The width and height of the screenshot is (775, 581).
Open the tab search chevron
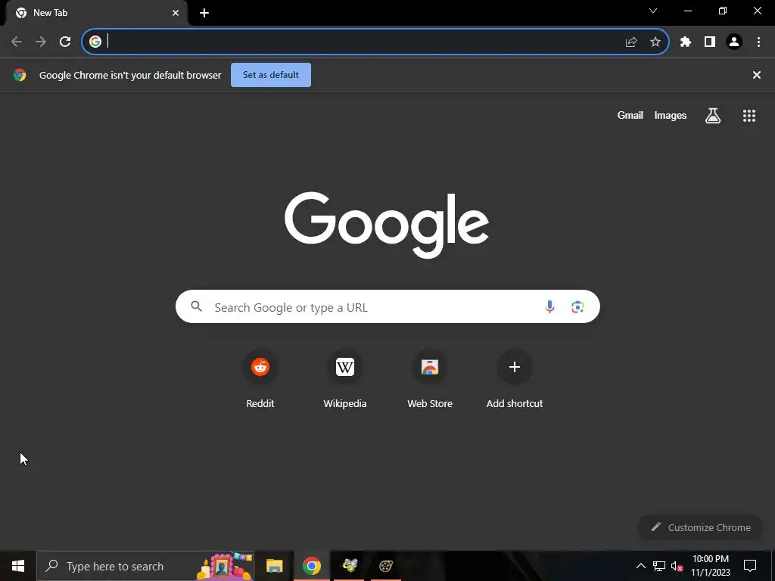pos(653,11)
